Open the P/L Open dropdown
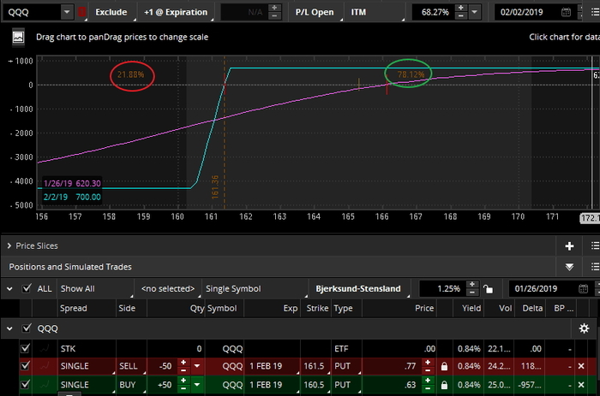 click(x=315, y=12)
